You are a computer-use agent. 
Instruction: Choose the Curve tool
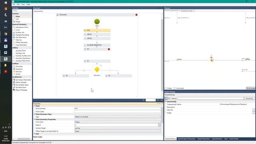tap(18, 30)
